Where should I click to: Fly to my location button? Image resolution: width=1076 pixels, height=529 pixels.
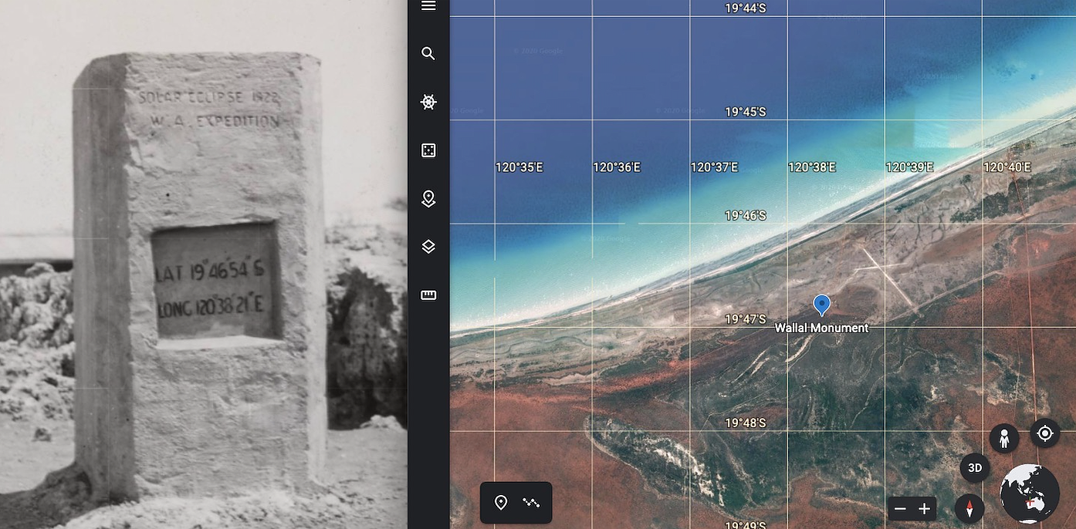point(1045,433)
